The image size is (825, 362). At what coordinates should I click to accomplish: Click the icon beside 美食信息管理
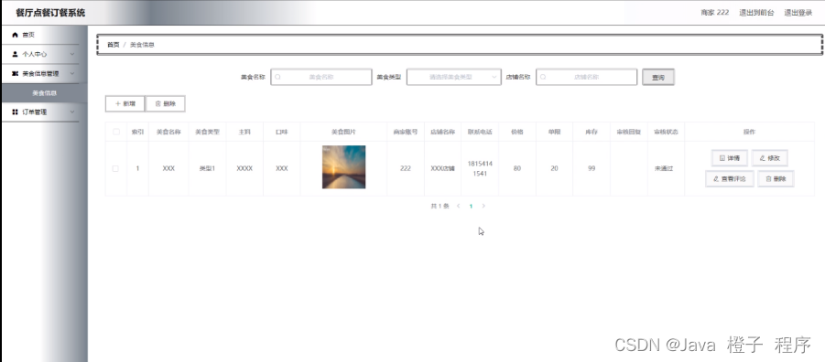(x=15, y=73)
